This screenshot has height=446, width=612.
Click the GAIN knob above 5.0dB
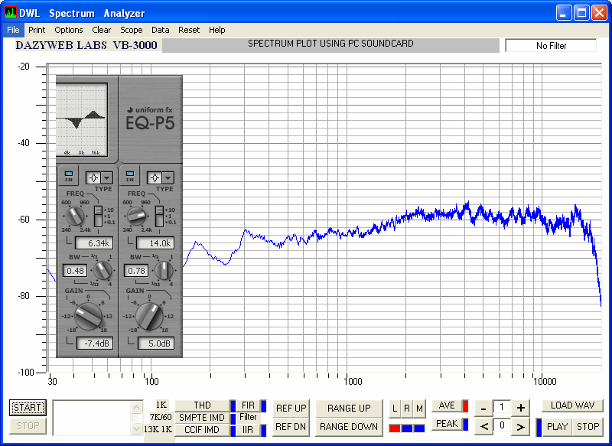(149, 316)
